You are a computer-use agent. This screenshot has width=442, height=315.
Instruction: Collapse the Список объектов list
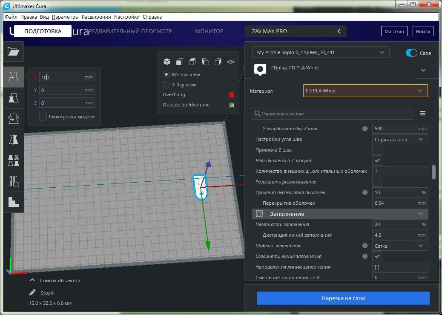click(x=32, y=281)
